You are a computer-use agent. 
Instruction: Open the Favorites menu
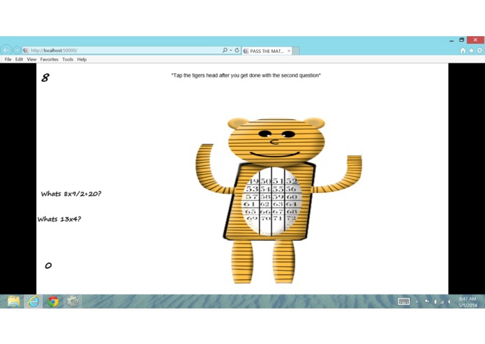[49, 59]
